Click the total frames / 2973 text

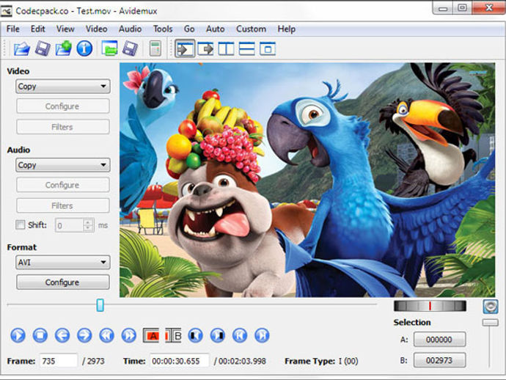coord(93,361)
